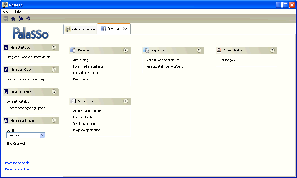Maximize the Palasso window
The width and height of the screenshot is (297, 178).
click(x=285, y=5)
